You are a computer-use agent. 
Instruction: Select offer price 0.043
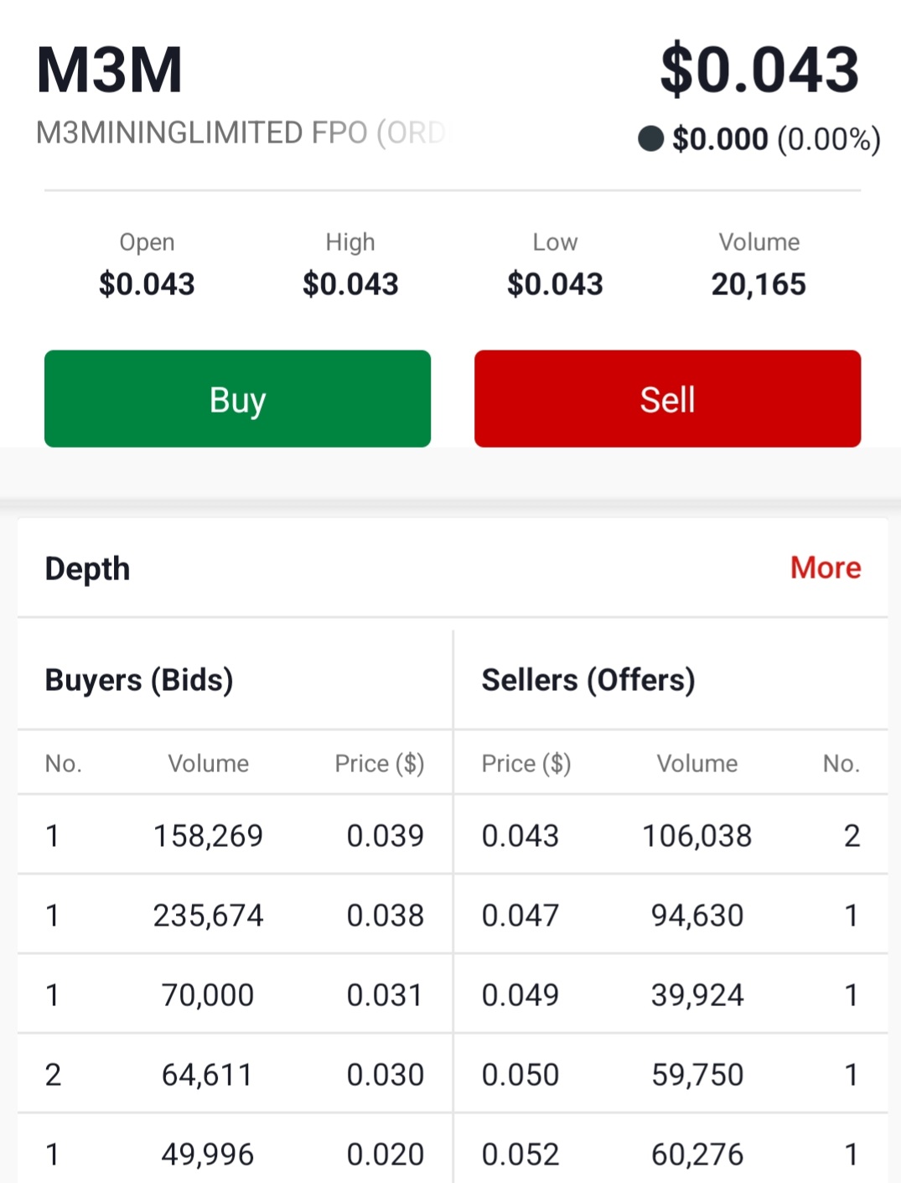coord(520,836)
